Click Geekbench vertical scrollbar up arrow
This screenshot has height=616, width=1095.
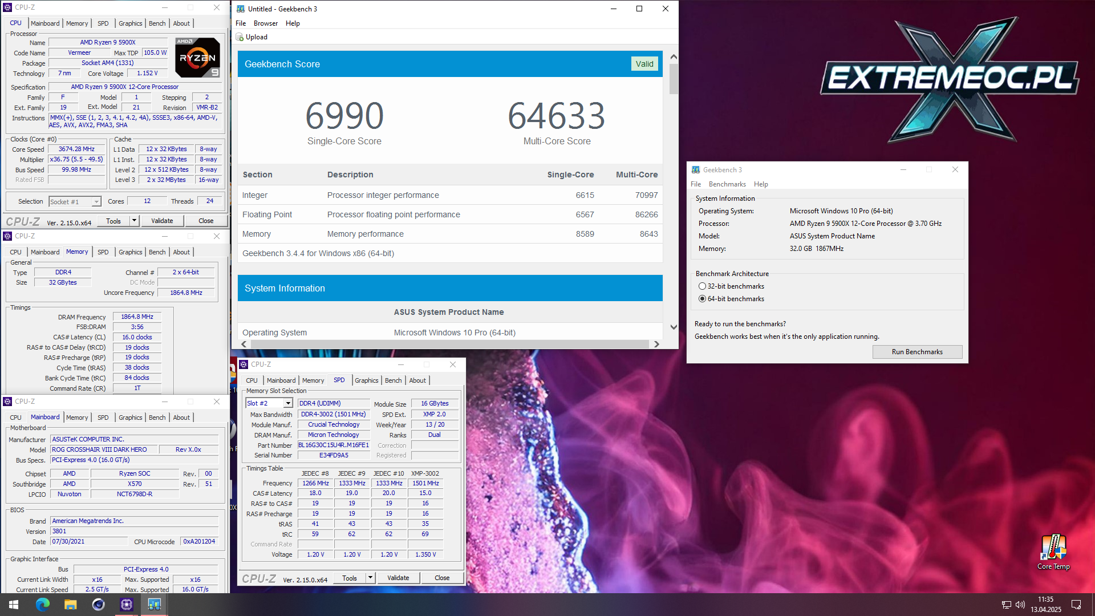click(674, 57)
